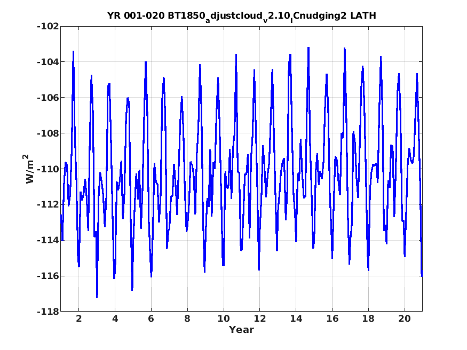This screenshot has width=467, height=350.
Task: Click x-axis tick label 8
Action: pyautogui.click(x=187, y=319)
